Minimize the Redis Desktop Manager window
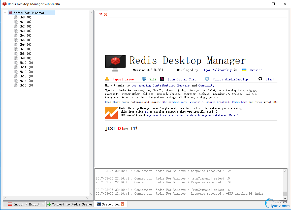The image size is (291, 210). coord(262,4)
